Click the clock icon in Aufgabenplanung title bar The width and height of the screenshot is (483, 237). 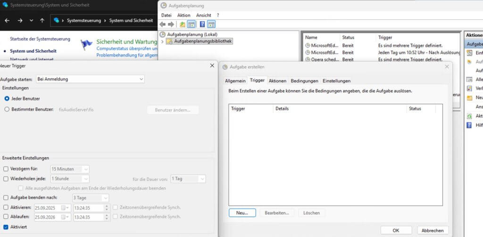coord(164,6)
